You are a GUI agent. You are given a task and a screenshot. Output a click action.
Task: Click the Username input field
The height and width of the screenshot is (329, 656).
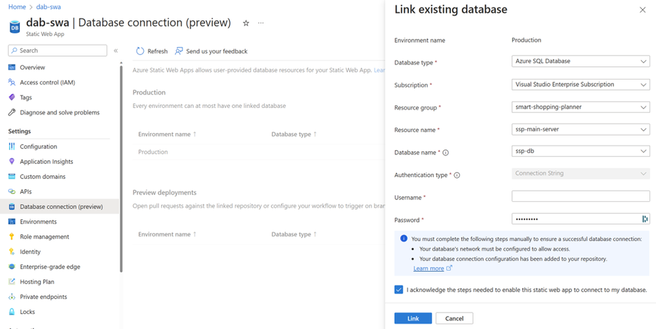[580, 197]
